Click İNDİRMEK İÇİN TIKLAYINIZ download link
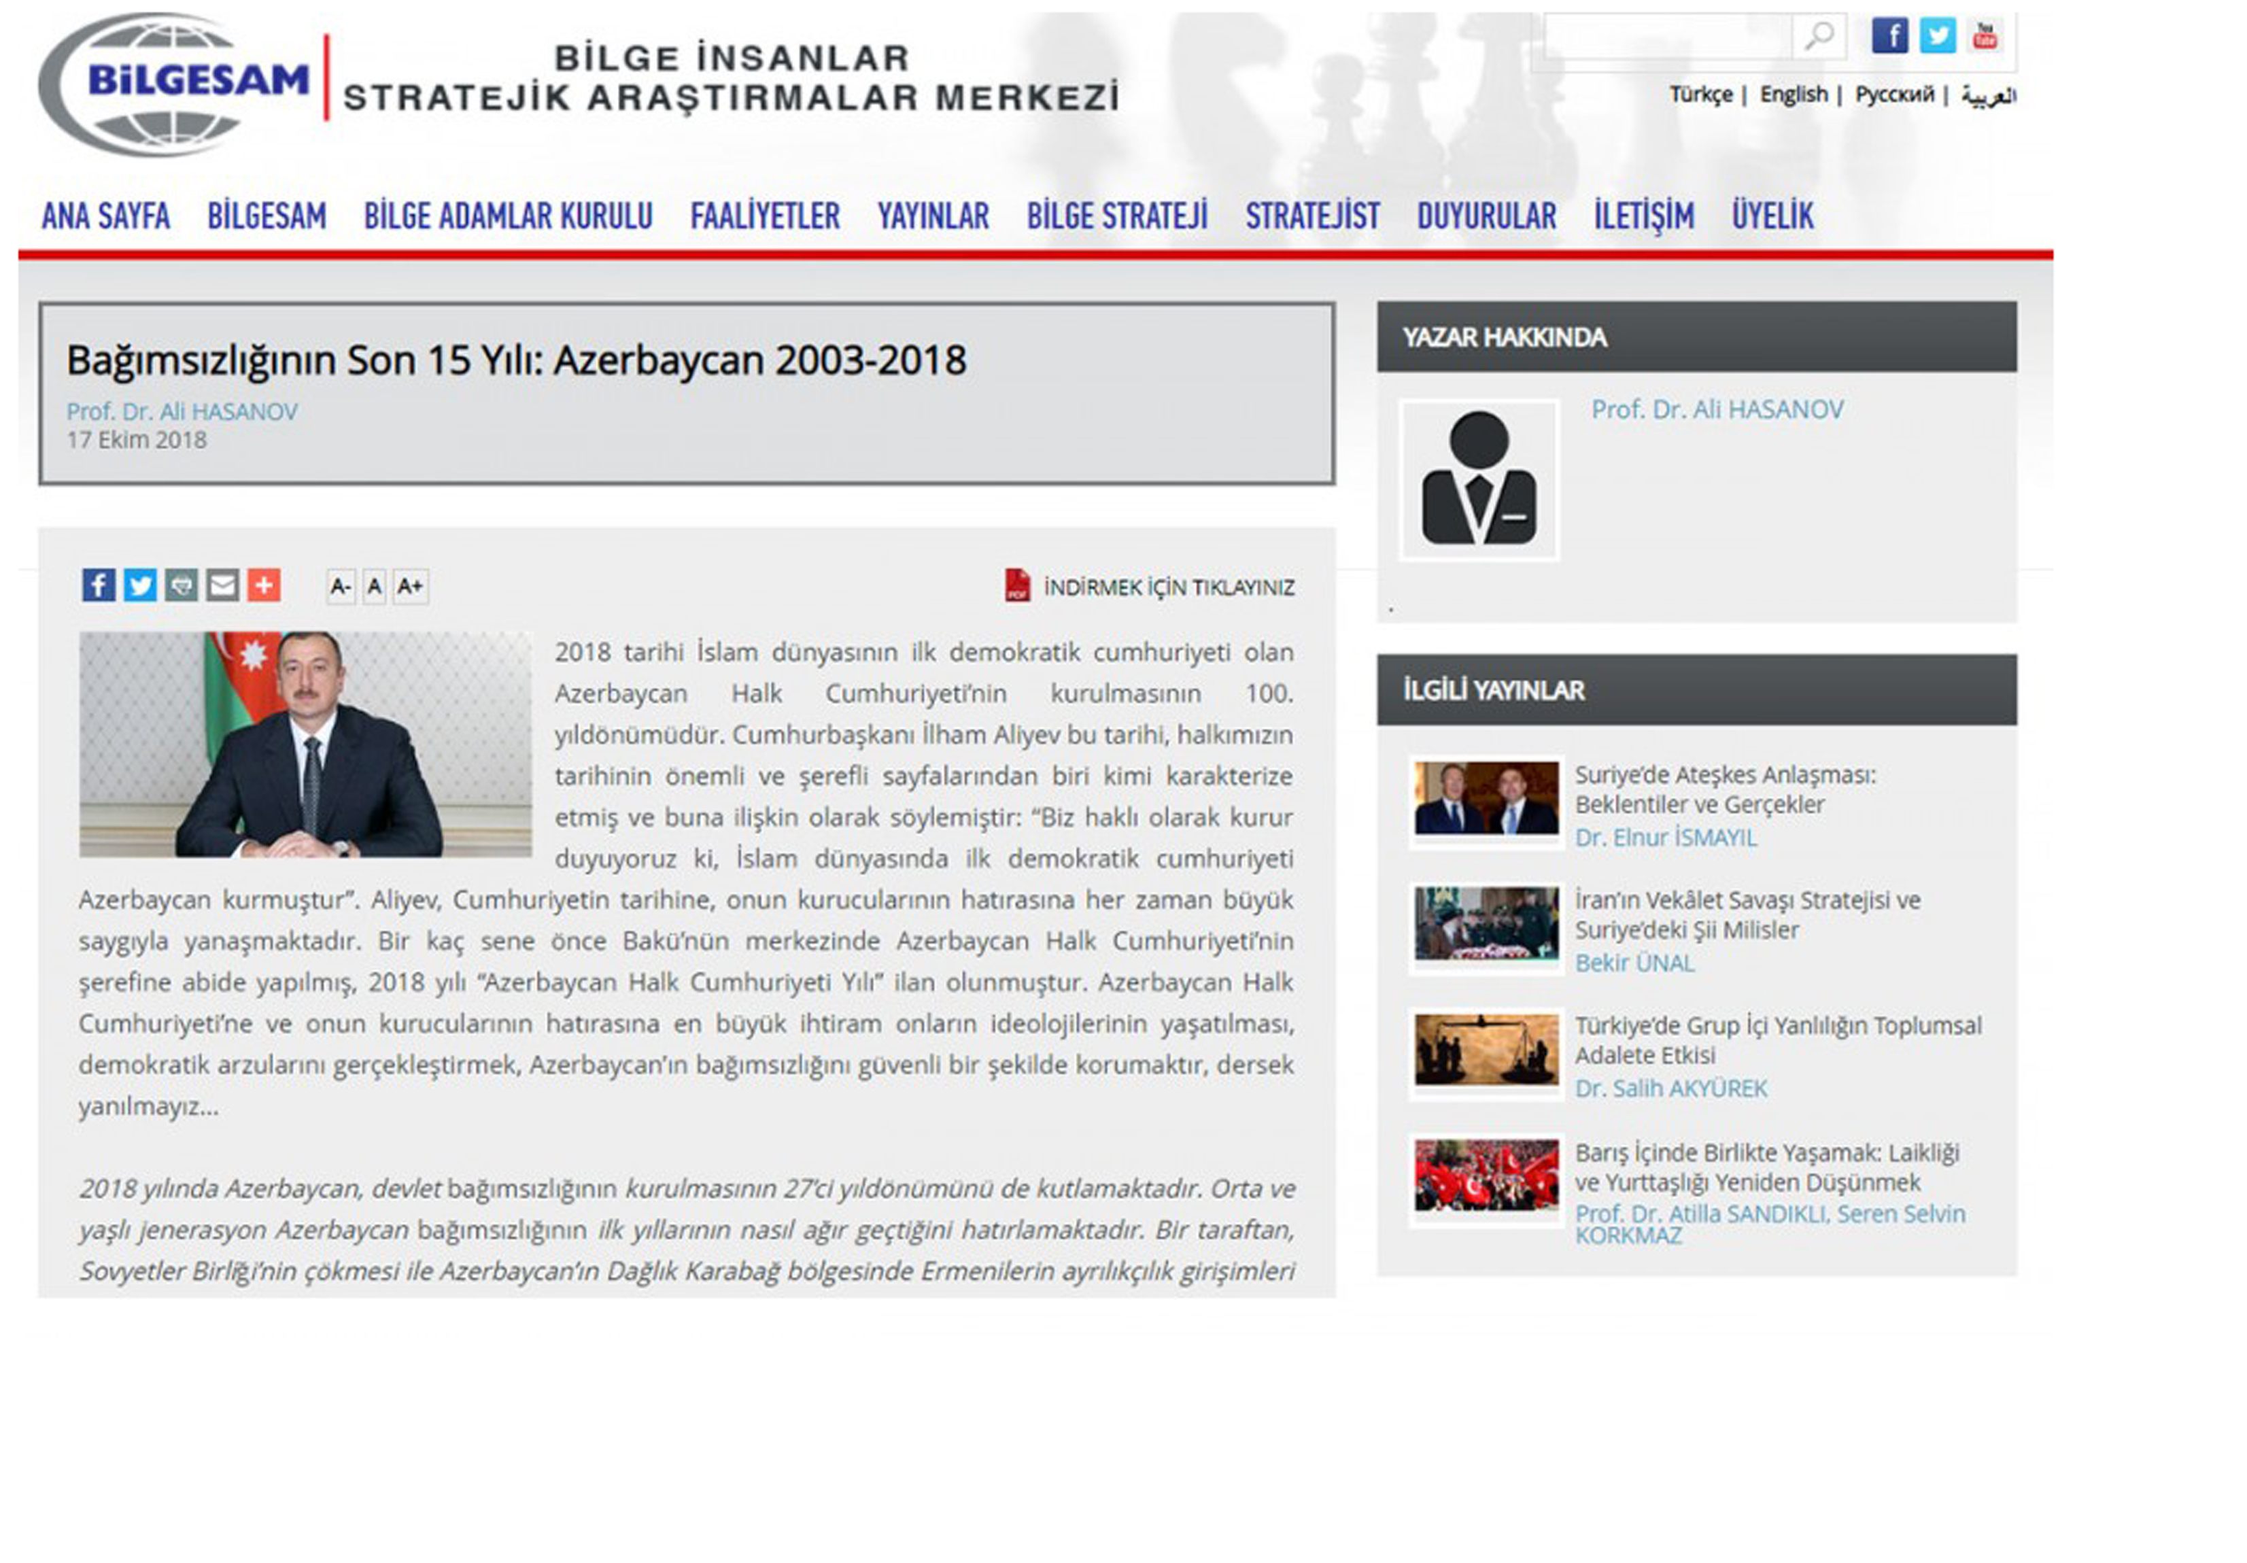The image size is (2247, 1563). (x=1169, y=587)
